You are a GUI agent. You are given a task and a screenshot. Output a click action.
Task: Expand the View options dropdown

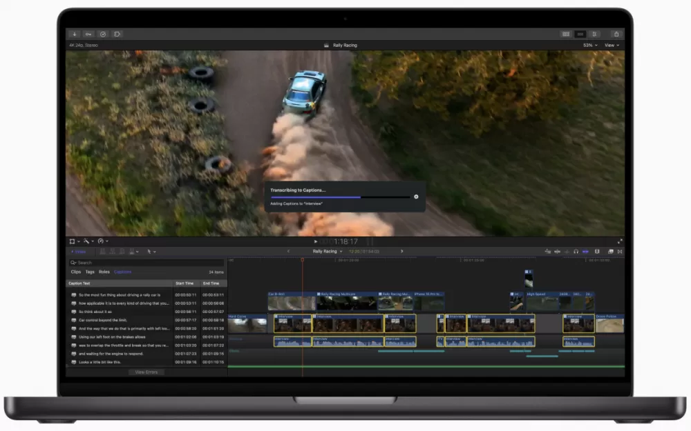click(x=612, y=46)
